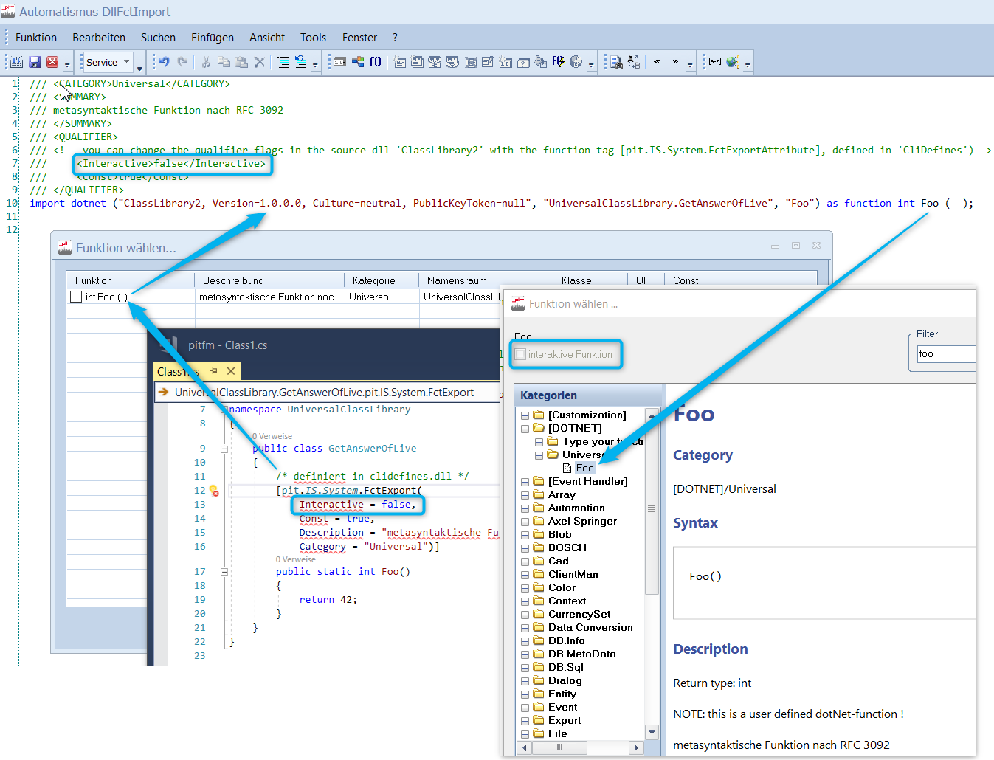This screenshot has height=760, width=994.
Task: Collapse namespace block on line 7
Action: point(224,410)
